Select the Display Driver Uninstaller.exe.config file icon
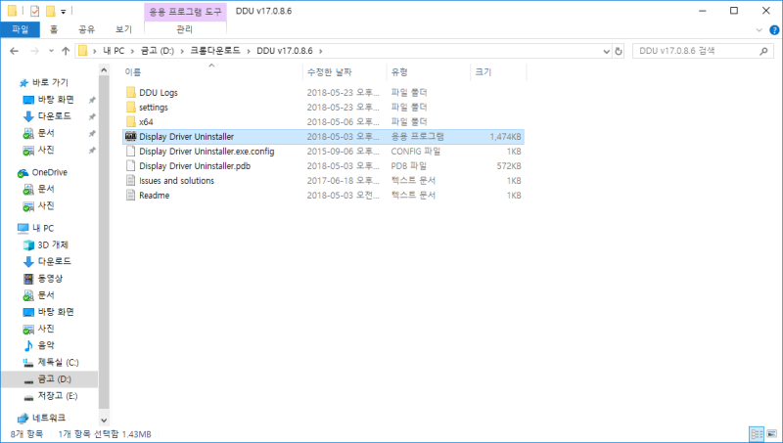 pos(131,152)
